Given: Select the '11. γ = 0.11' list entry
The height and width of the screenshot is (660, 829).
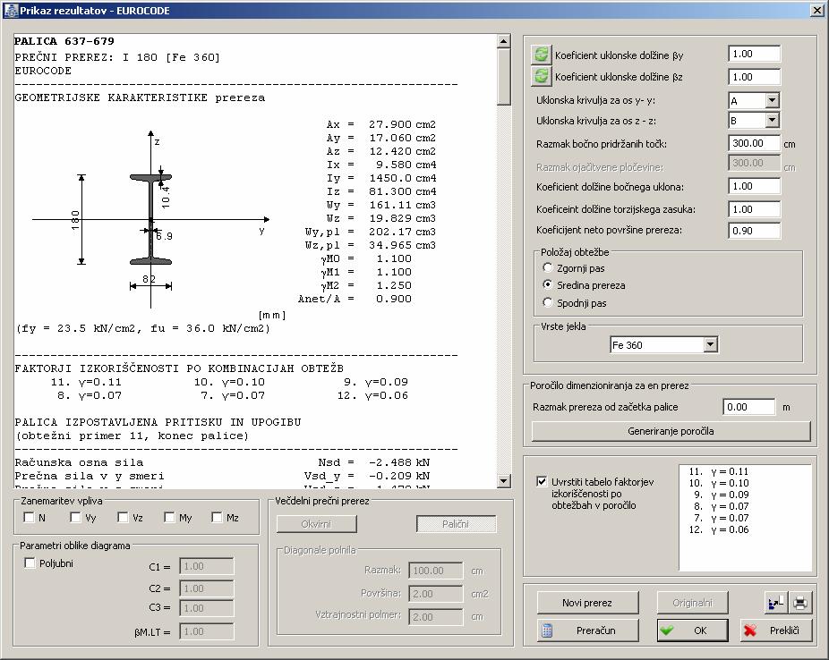Looking at the screenshot, I should point(719,471).
